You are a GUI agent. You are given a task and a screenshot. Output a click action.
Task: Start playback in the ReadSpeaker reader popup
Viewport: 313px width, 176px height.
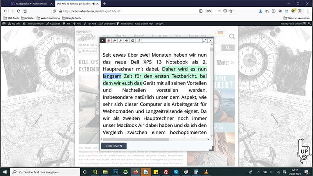[103, 41]
